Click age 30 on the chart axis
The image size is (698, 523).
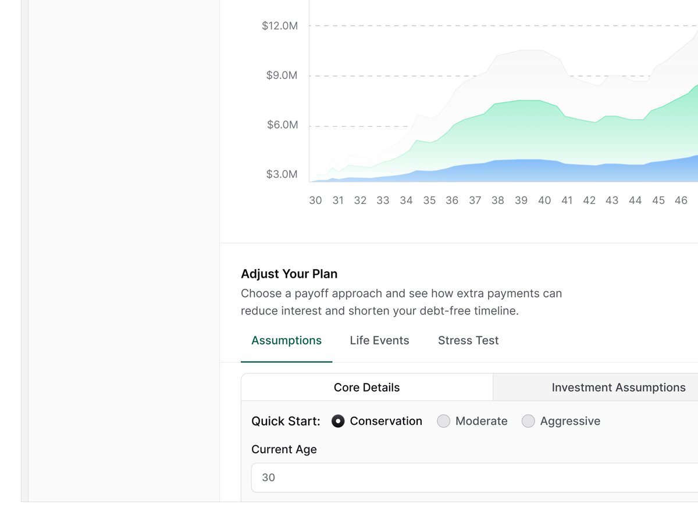[x=315, y=200]
